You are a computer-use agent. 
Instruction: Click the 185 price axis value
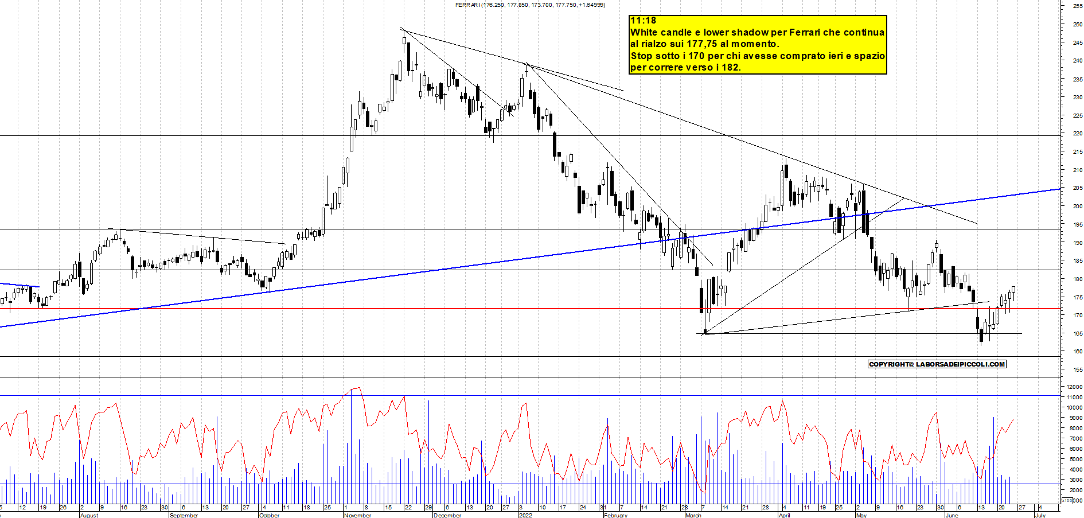click(1078, 260)
